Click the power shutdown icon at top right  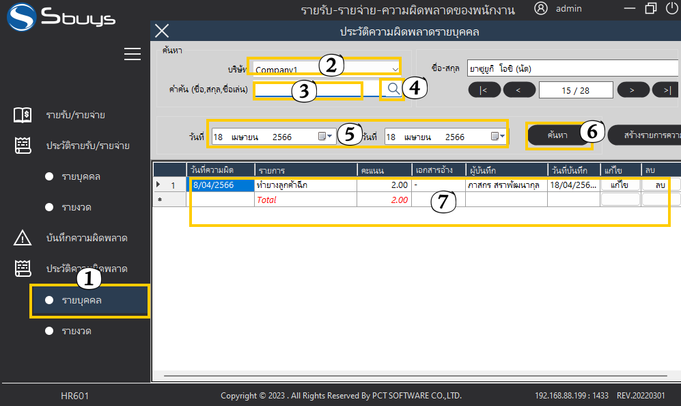click(x=671, y=9)
